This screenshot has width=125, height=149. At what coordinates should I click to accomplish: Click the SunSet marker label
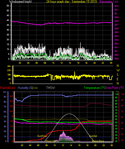point(93,136)
